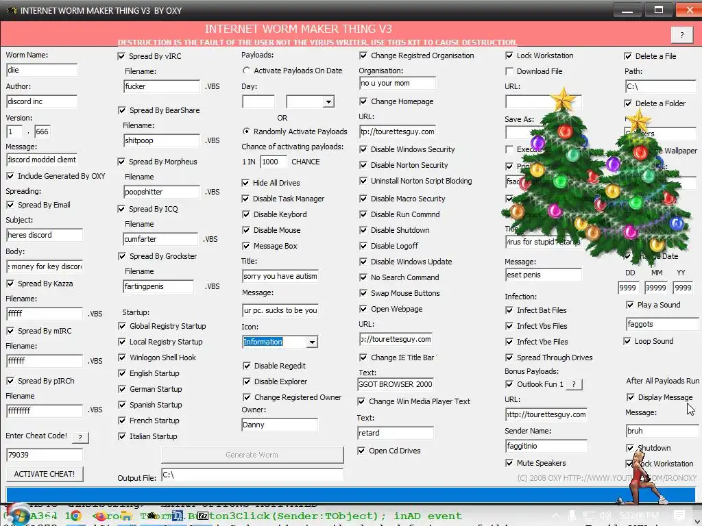Uncheck the Message Box payload
The height and width of the screenshot is (526, 702).
[x=246, y=246]
